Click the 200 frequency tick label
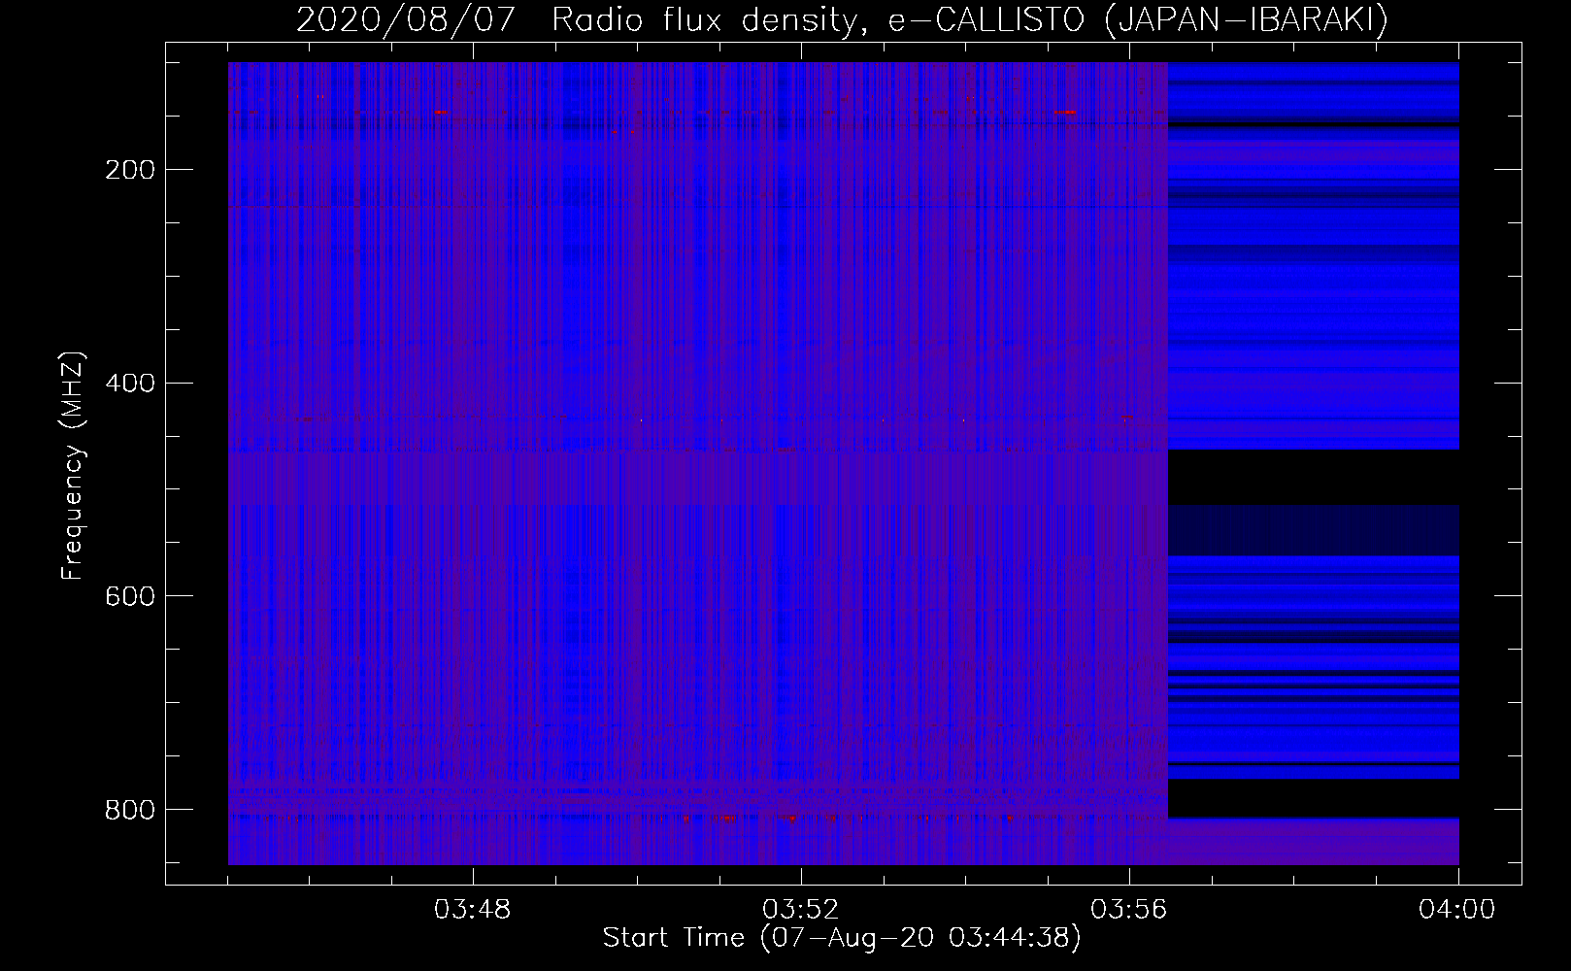Viewport: 1571px width, 971px height. coord(129,170)
